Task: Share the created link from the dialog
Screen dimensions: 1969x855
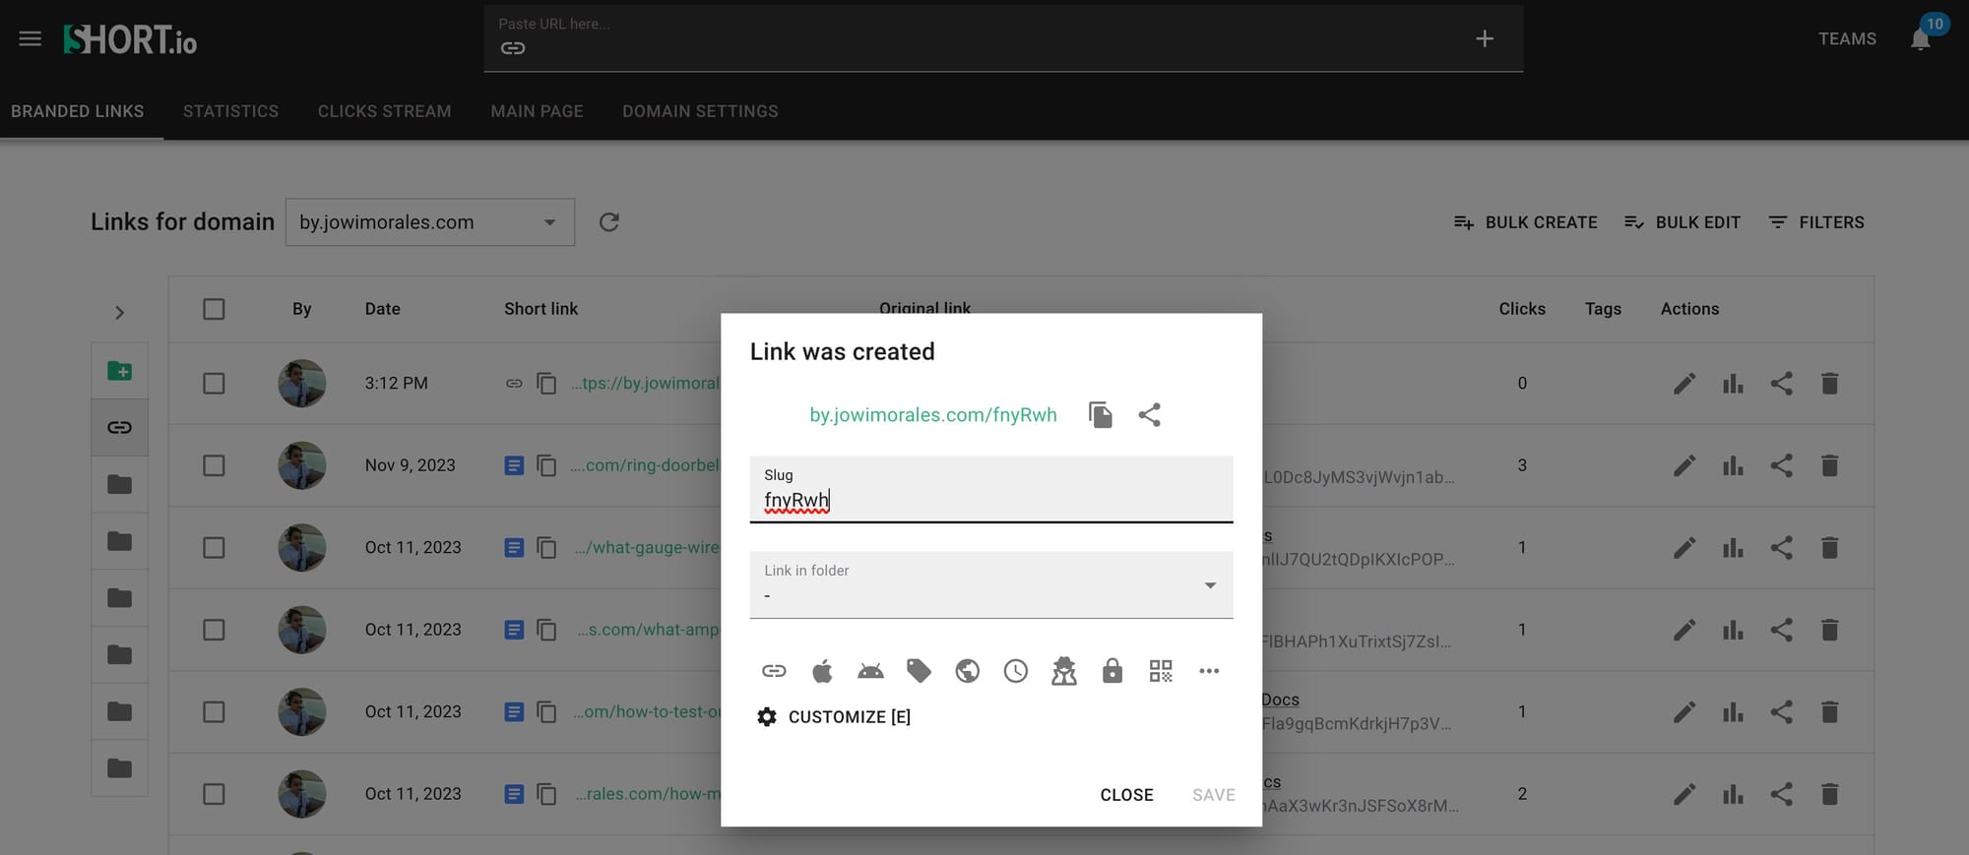Action: [x=1149, y=415]
